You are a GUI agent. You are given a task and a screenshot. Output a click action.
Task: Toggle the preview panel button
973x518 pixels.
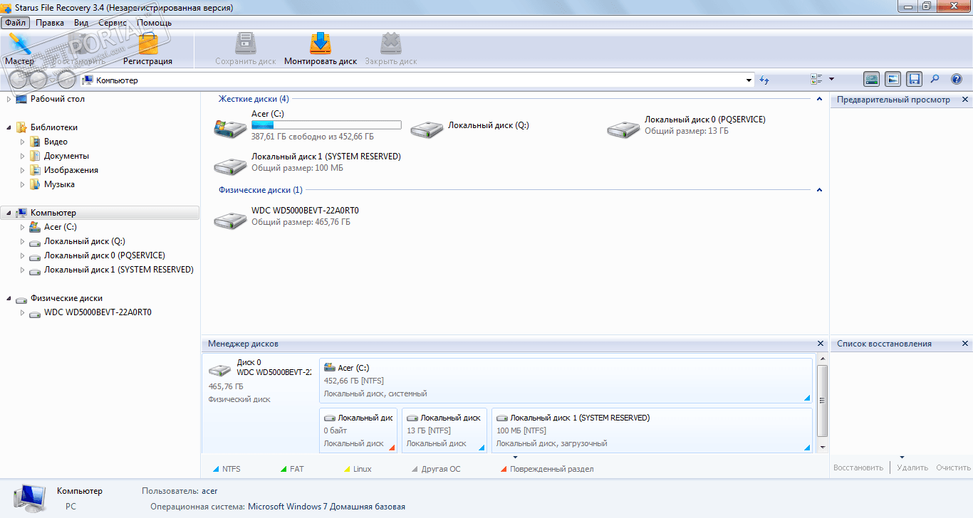(x=893, y=80)
